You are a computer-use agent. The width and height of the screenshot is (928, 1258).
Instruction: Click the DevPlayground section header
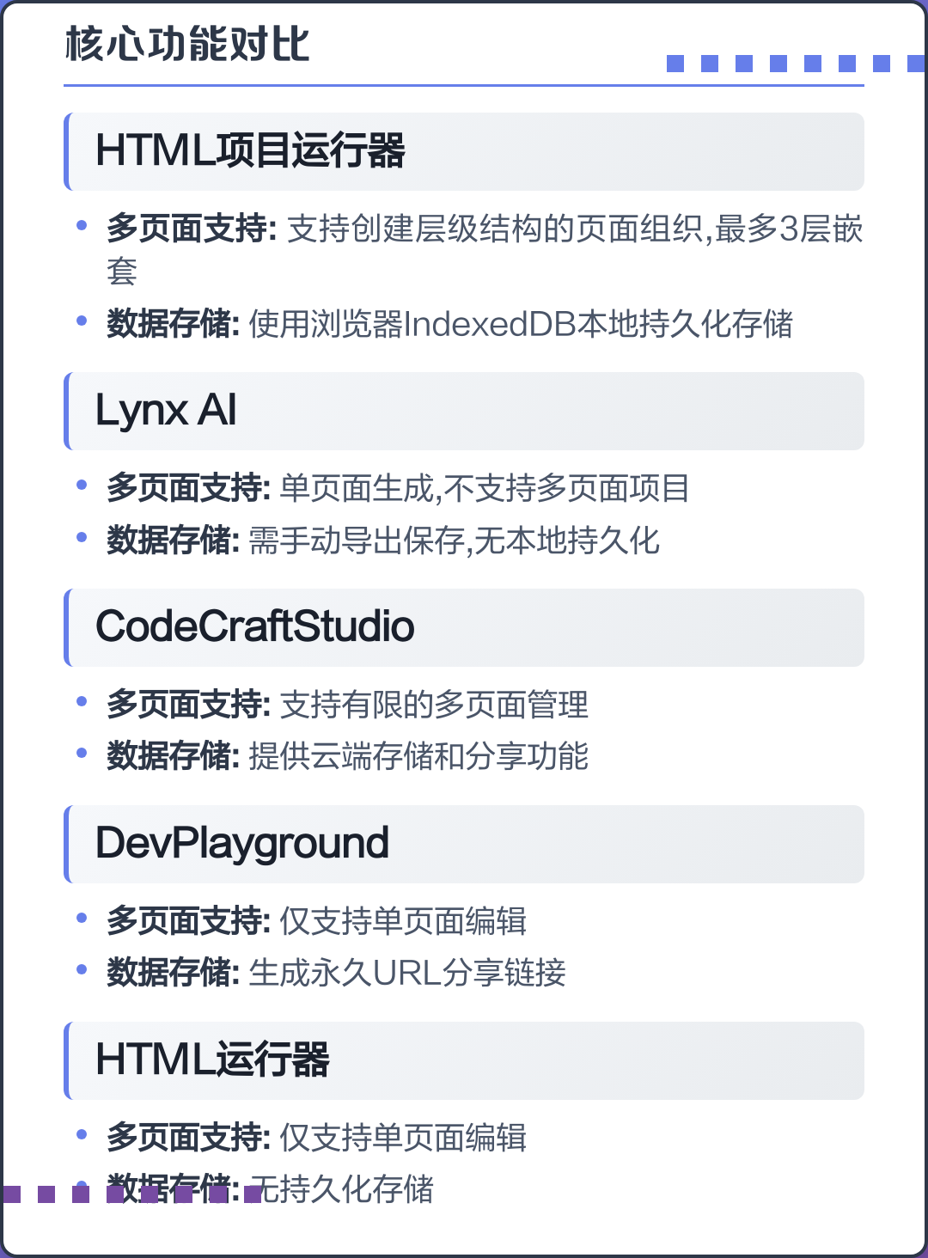click(464, 844)
